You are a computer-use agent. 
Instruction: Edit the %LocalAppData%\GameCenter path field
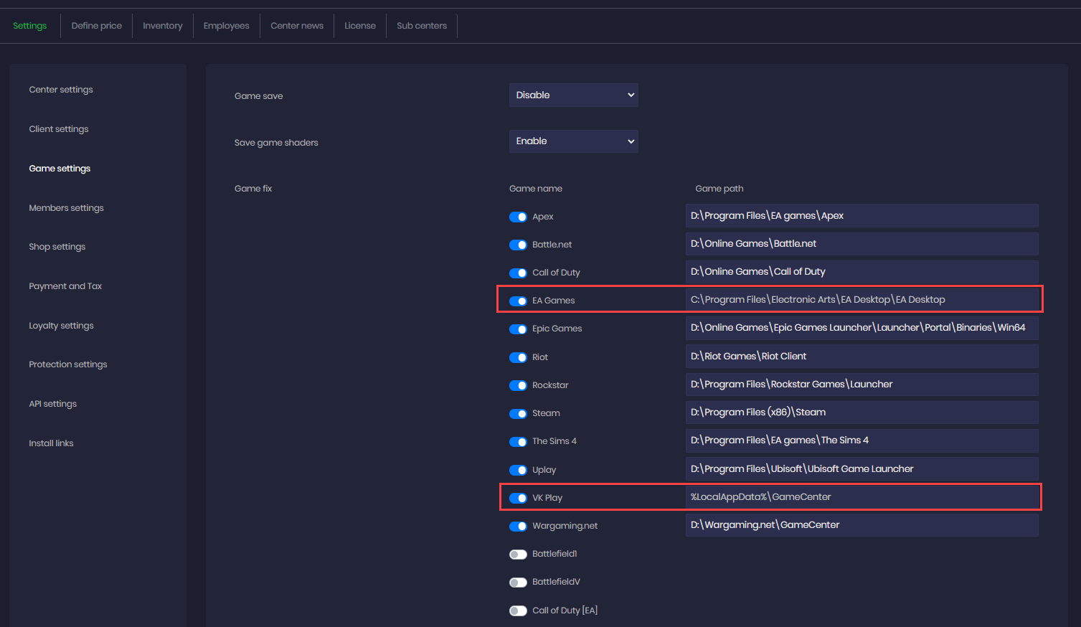click(x=862, y=497)
